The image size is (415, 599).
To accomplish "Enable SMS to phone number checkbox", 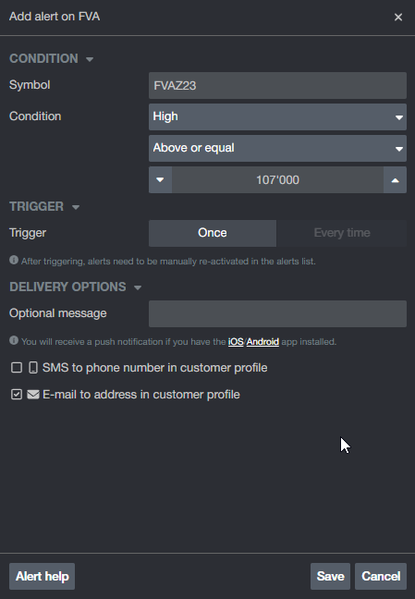I will coord(17,368).
